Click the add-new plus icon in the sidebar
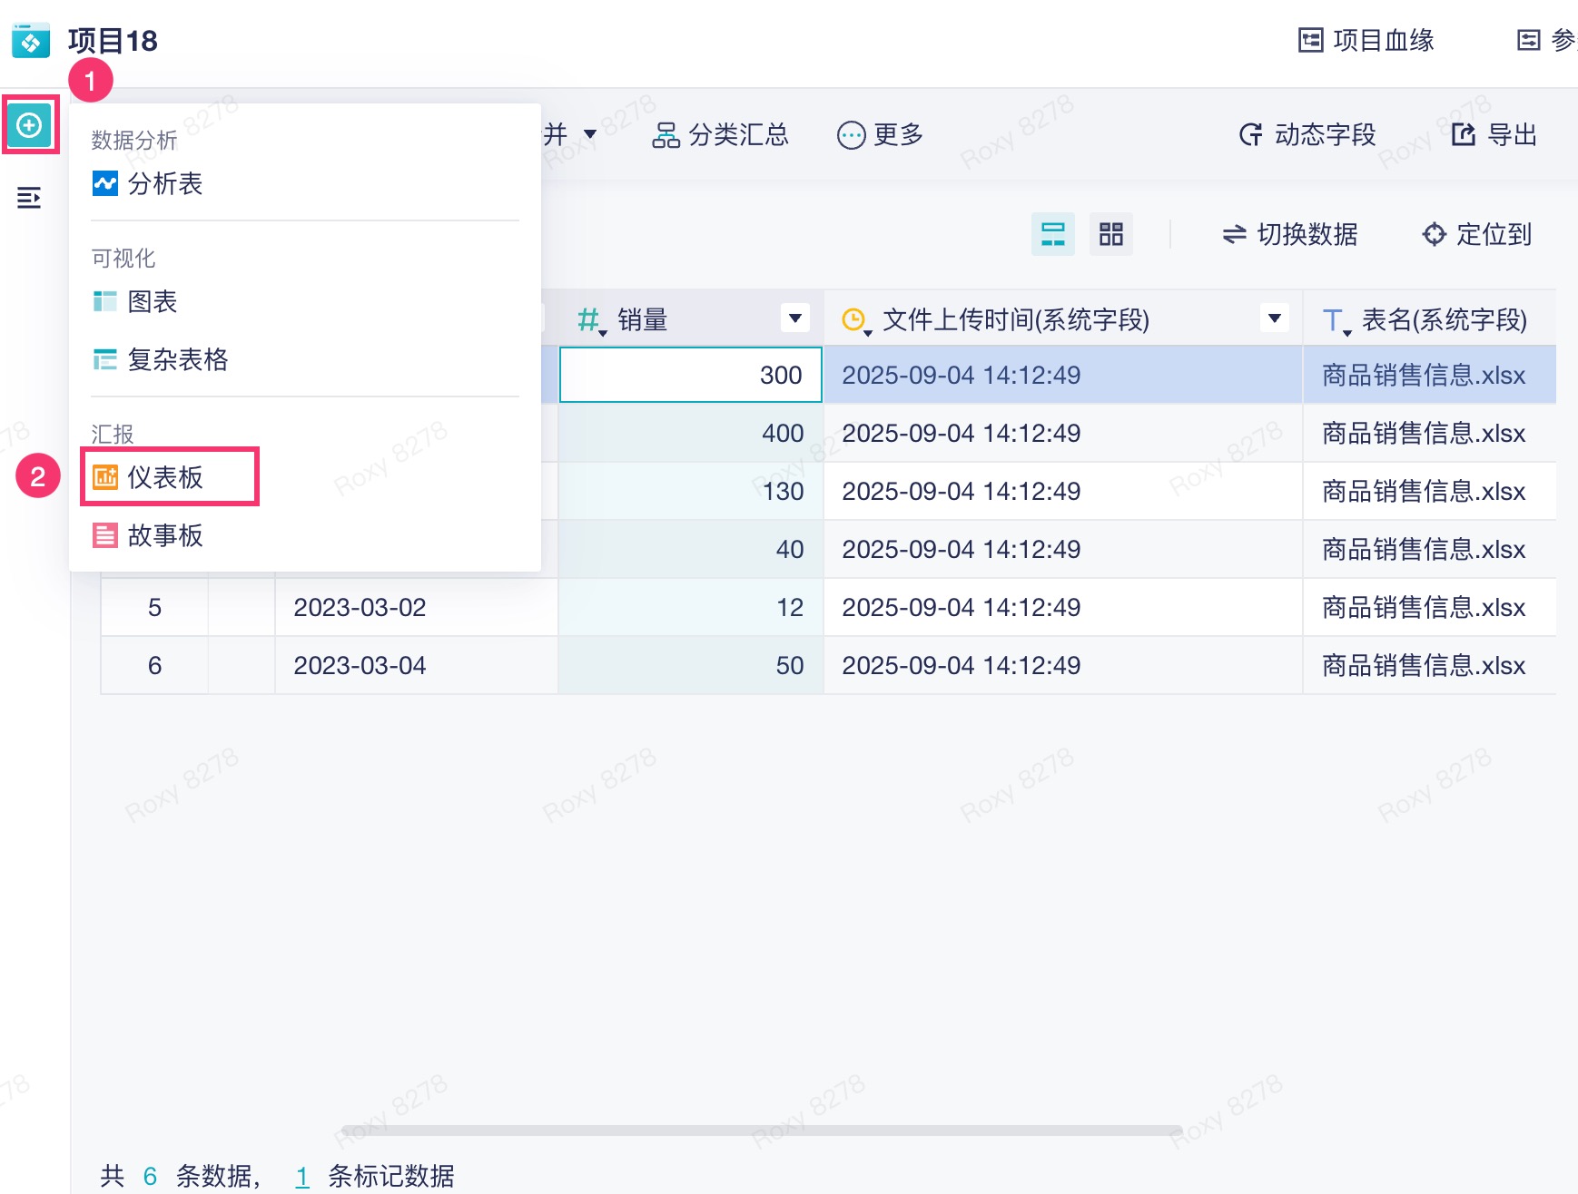The width and height of the screenshot is (1578, 1194). coord(29,124)
